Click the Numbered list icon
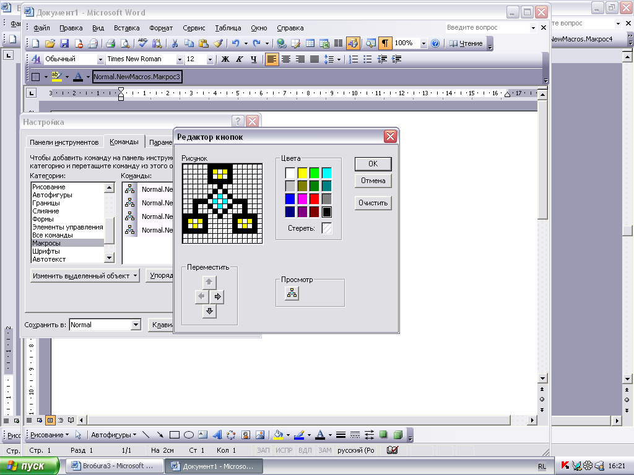The width and height of the screenshot is (634, 475). coord(354,59)
